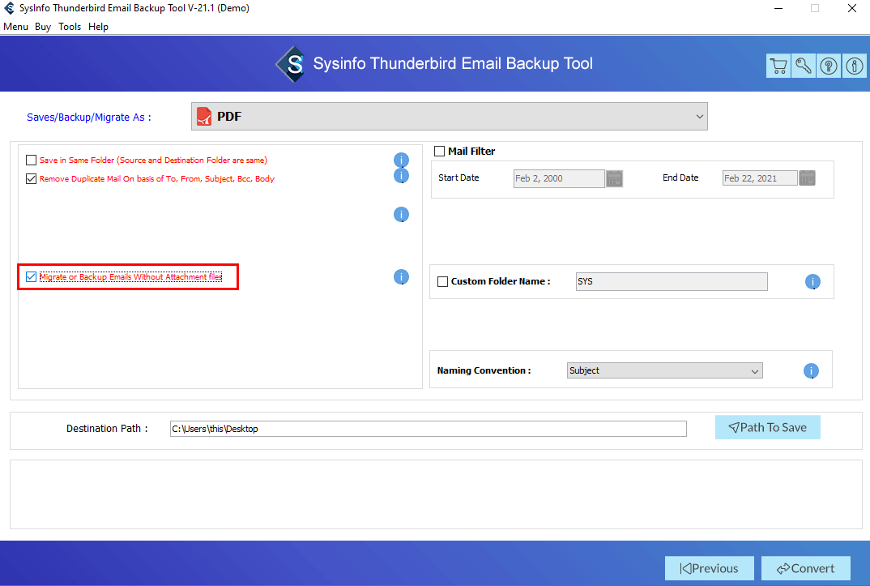The image size is (870, 586).
Task: Click info icon beside Migrate Without Attachment
Action: point(401,277)
